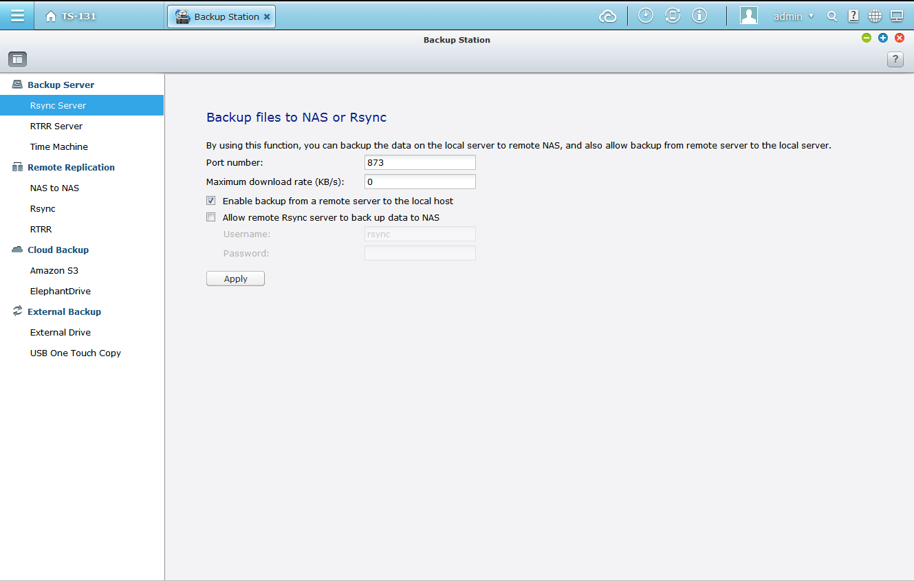Click the "Maximum download rate (KB/s):" label
Screen dimensions: 914x581
coord(275,182)
